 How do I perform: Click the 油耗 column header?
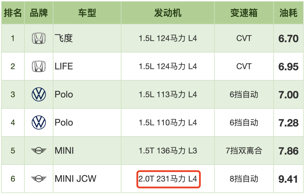click(288, 13)
